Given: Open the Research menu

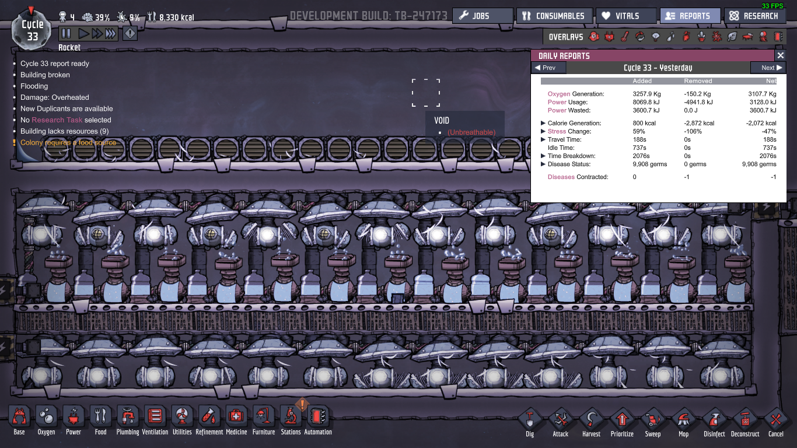Looking at the screenshot, I should [754, 16].
